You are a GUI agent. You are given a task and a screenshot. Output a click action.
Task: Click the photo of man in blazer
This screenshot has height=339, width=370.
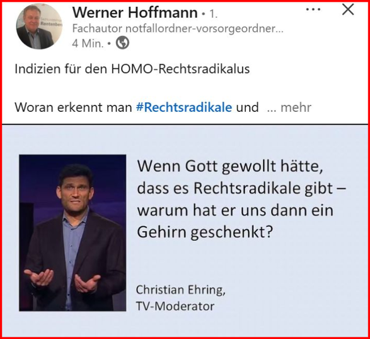(x=72, y=233)
